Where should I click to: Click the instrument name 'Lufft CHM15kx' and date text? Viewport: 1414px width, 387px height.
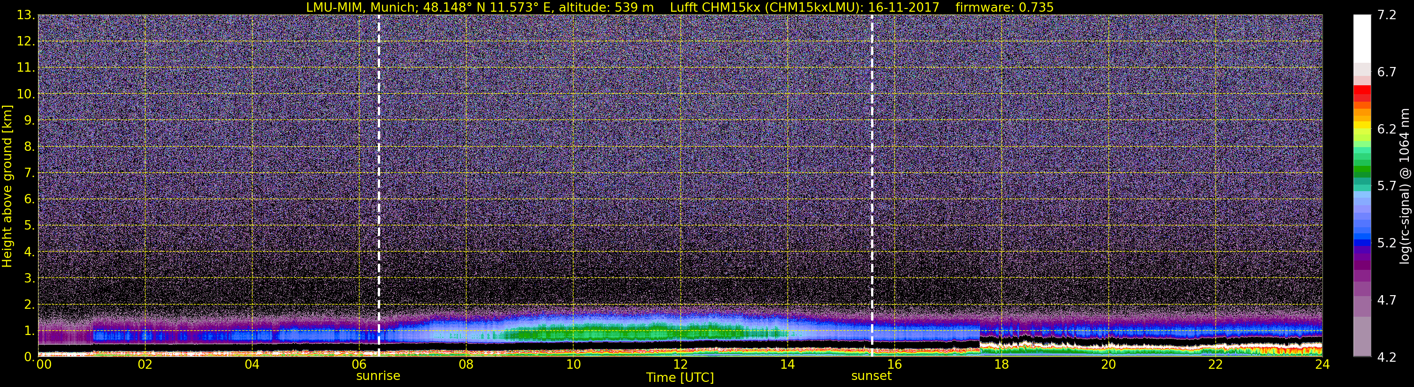pos(805,7)
